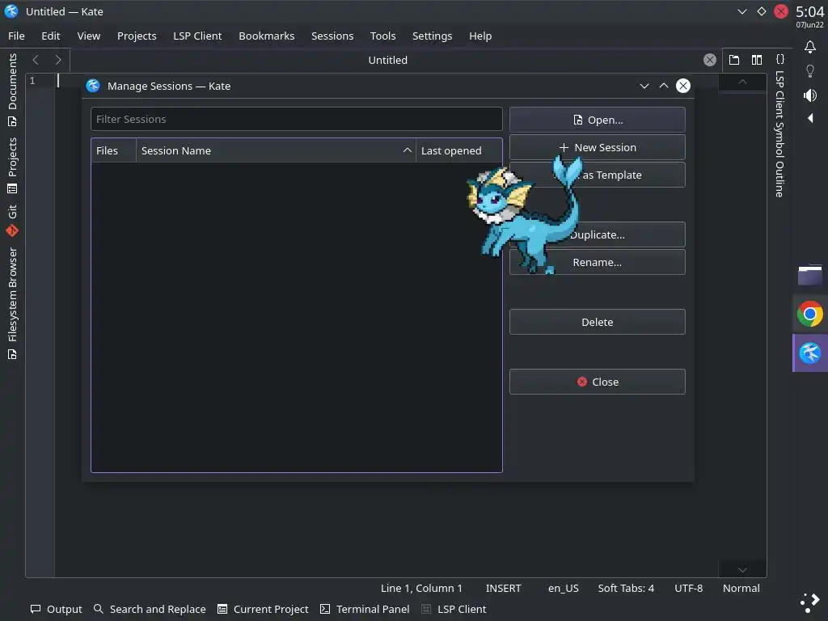
Task: Go back with the left arrow
Action: (36, 60)
